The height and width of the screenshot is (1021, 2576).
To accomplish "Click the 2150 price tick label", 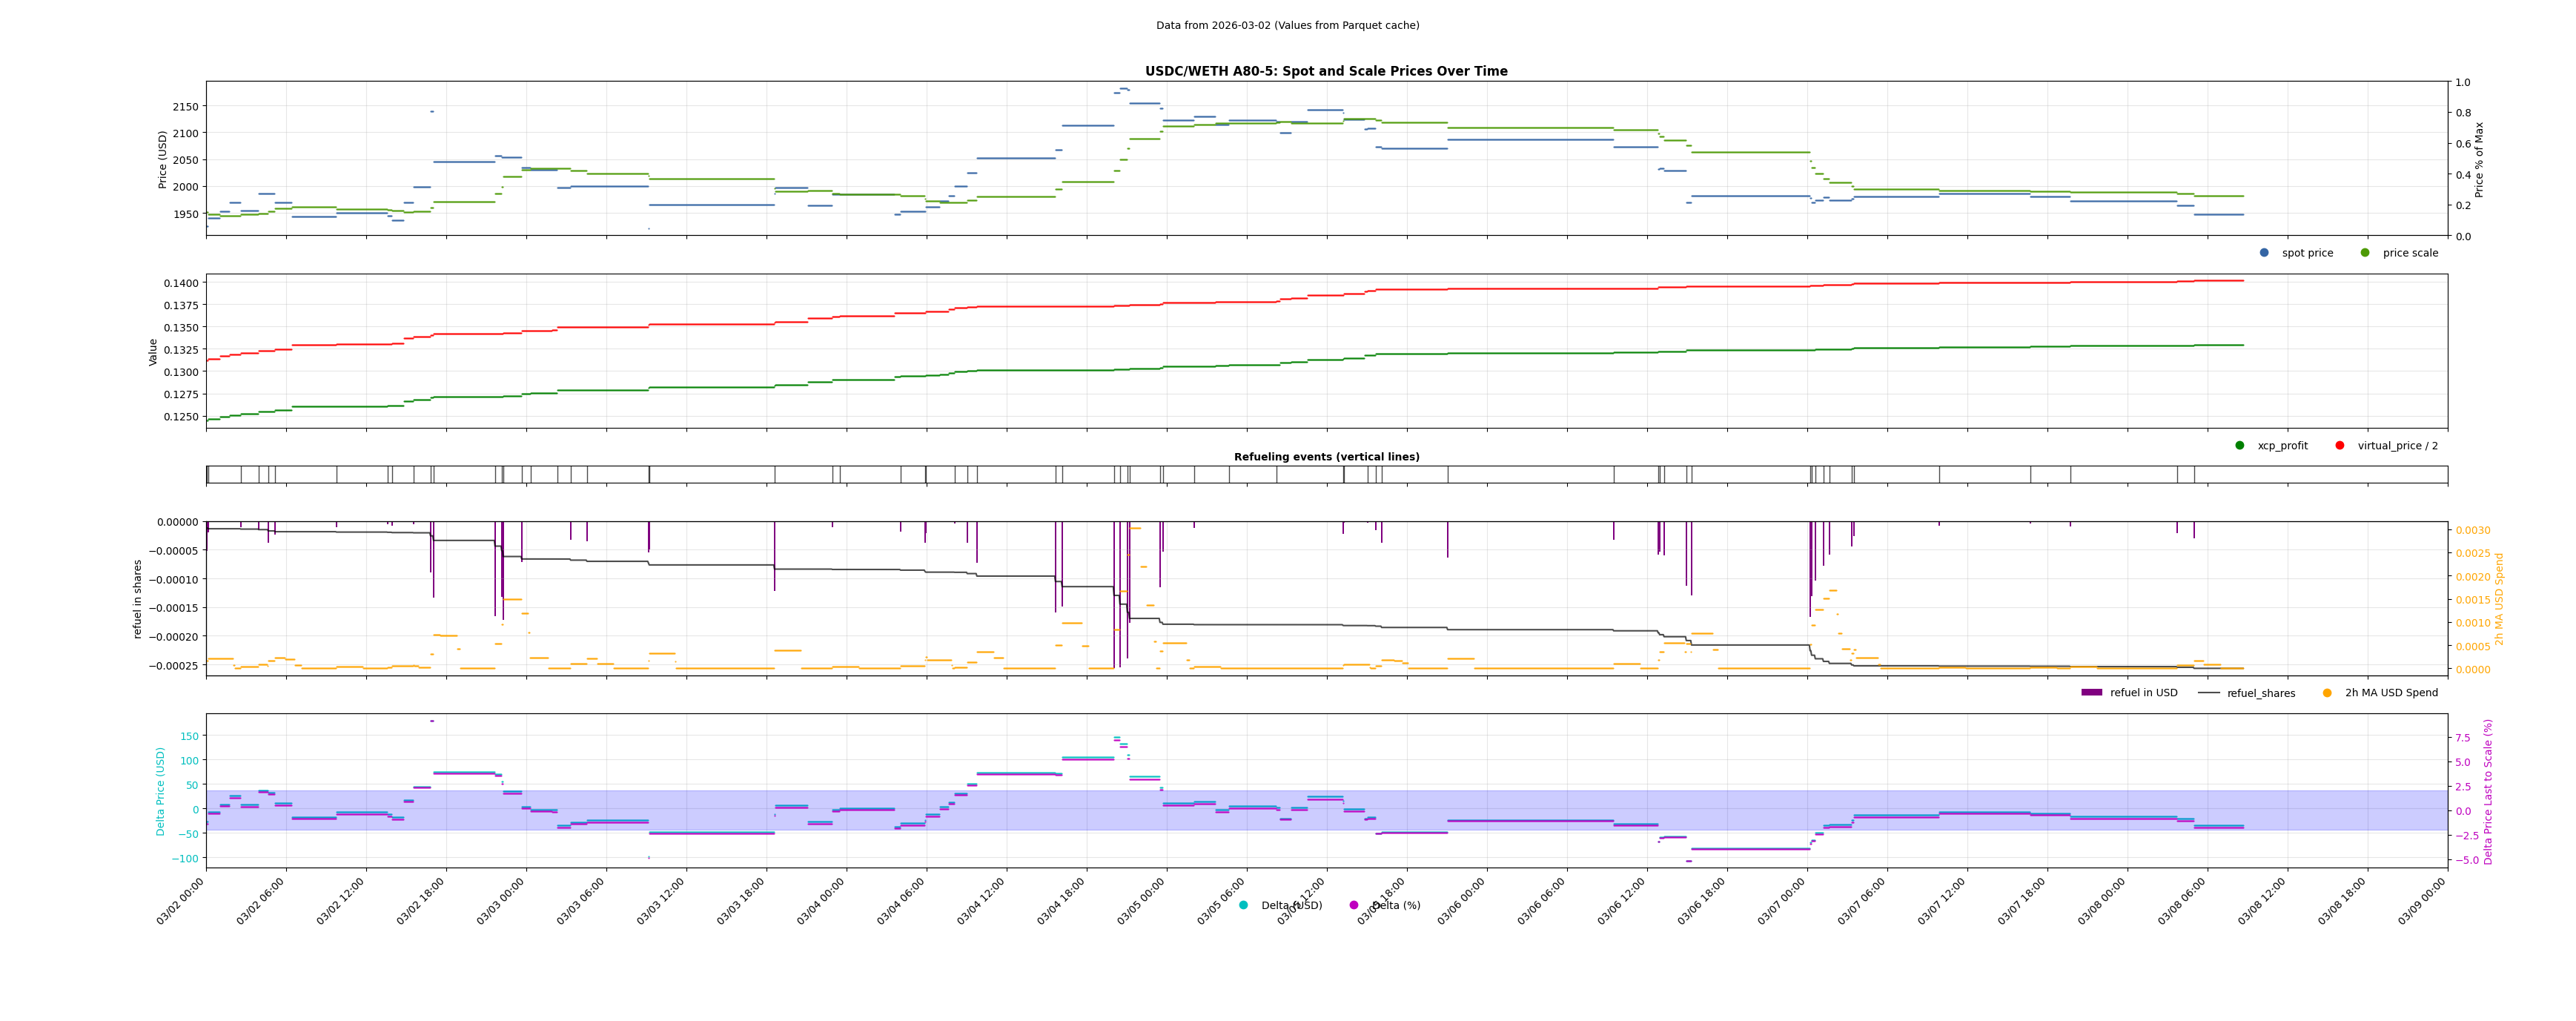I will pos(186,107).
